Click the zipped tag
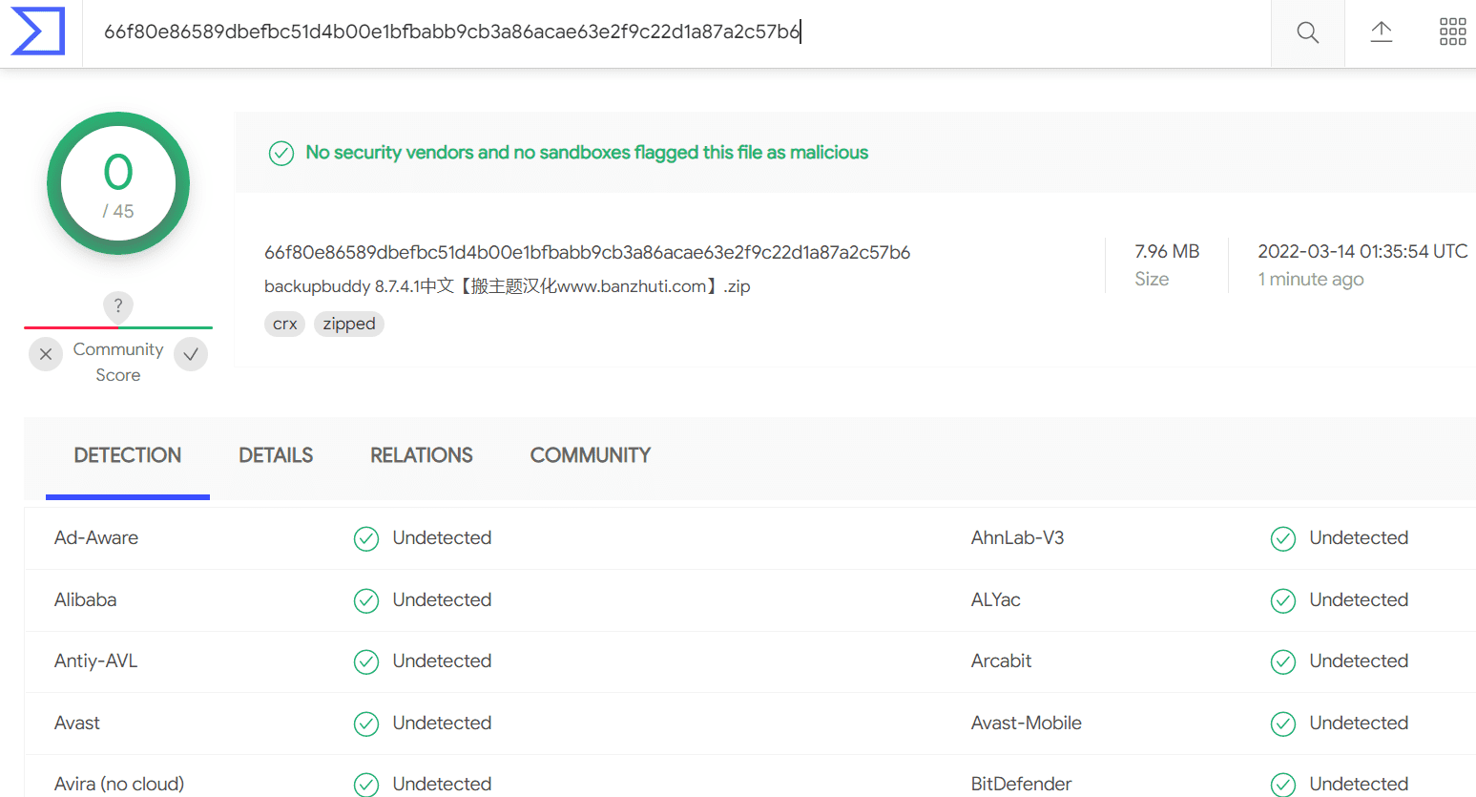 (349, 325)
